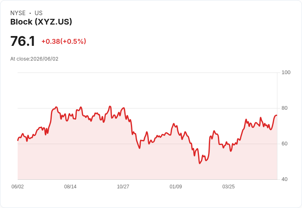The image size is (302, 208).
Task: Click the At close:2026/06/02 timestamp
Action: tap(34, 59)
